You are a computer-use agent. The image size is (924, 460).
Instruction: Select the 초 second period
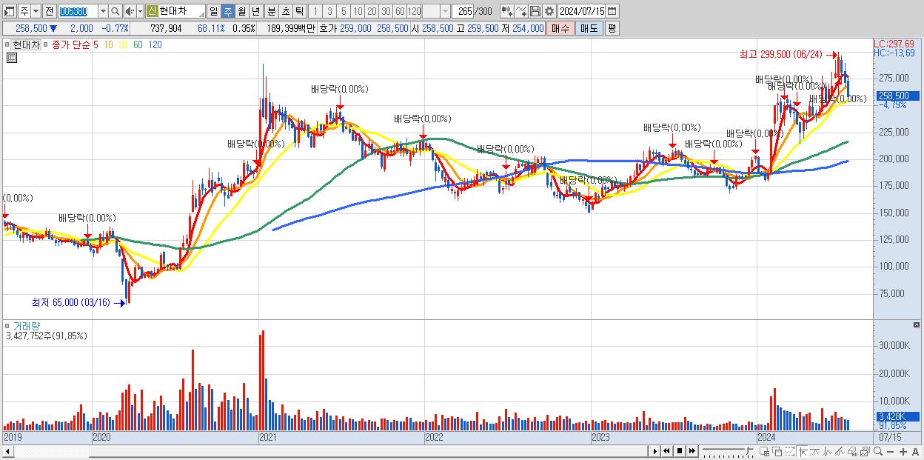click(x=285, y=11)
